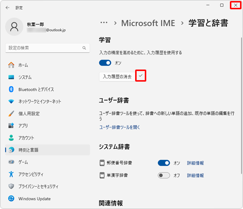Image resolution: width=243 pixels, height=209 pixels.
Task: Disable the 郵便番号辞書 toggle
Action: click(164, 163)
